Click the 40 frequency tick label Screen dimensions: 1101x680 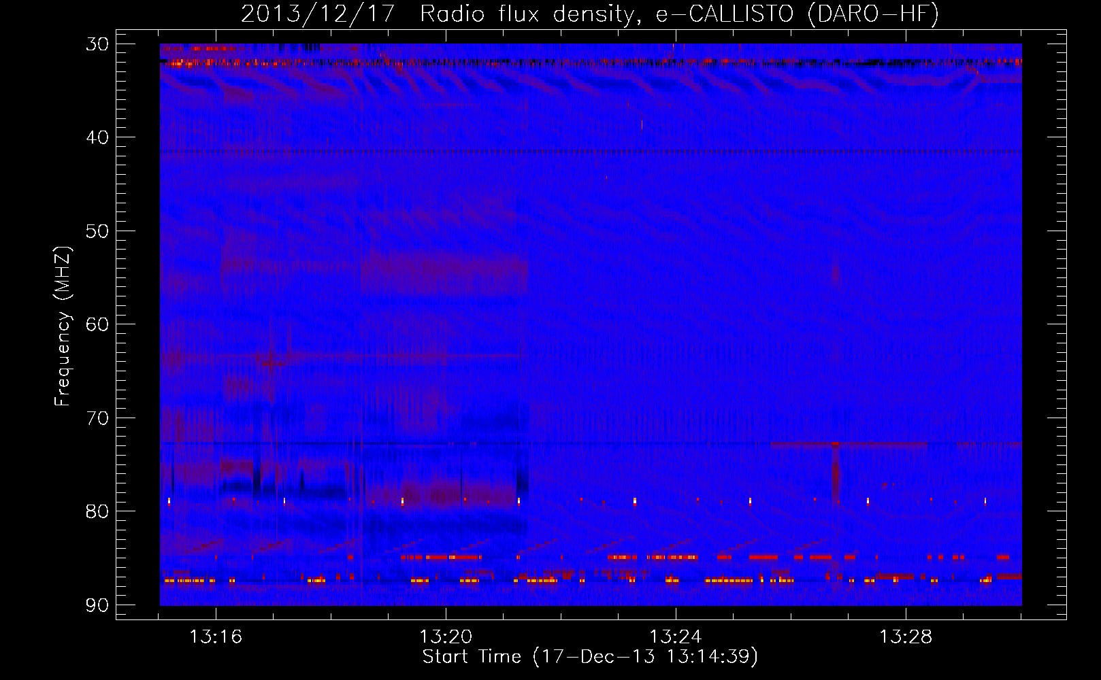(97, 137)
